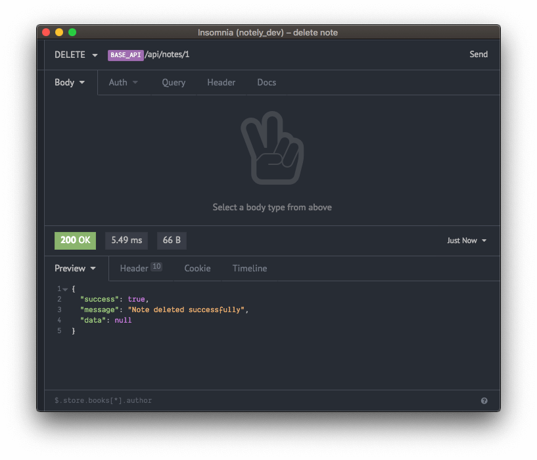Image resolution: width=537 pixels, height=460 pixels.
Task: Click the 200 OK status badge
Action: click(x=75, y=241)
